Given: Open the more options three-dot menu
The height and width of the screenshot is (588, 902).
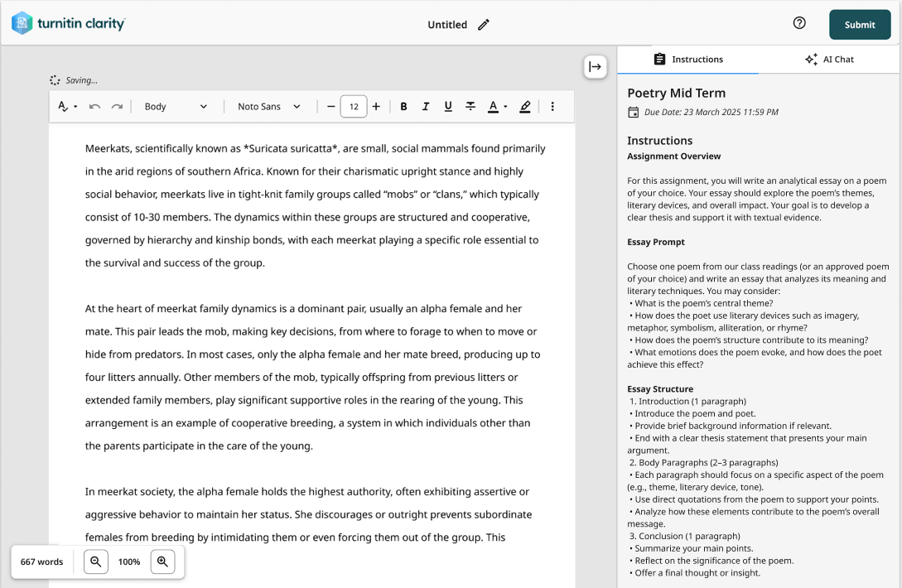Looking at the screenshot, I should [552, 107].
